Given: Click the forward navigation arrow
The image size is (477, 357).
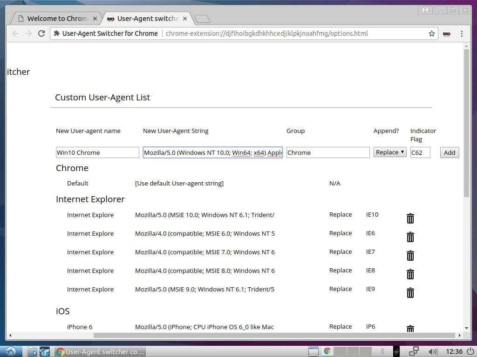Looking at the screenshot, I should coord(28,33).
